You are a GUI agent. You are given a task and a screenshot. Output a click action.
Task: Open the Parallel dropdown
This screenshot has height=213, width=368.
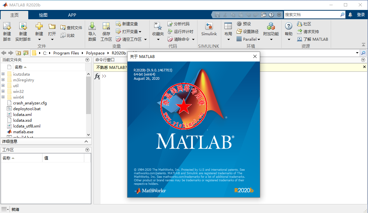click(x=259, y=39)
